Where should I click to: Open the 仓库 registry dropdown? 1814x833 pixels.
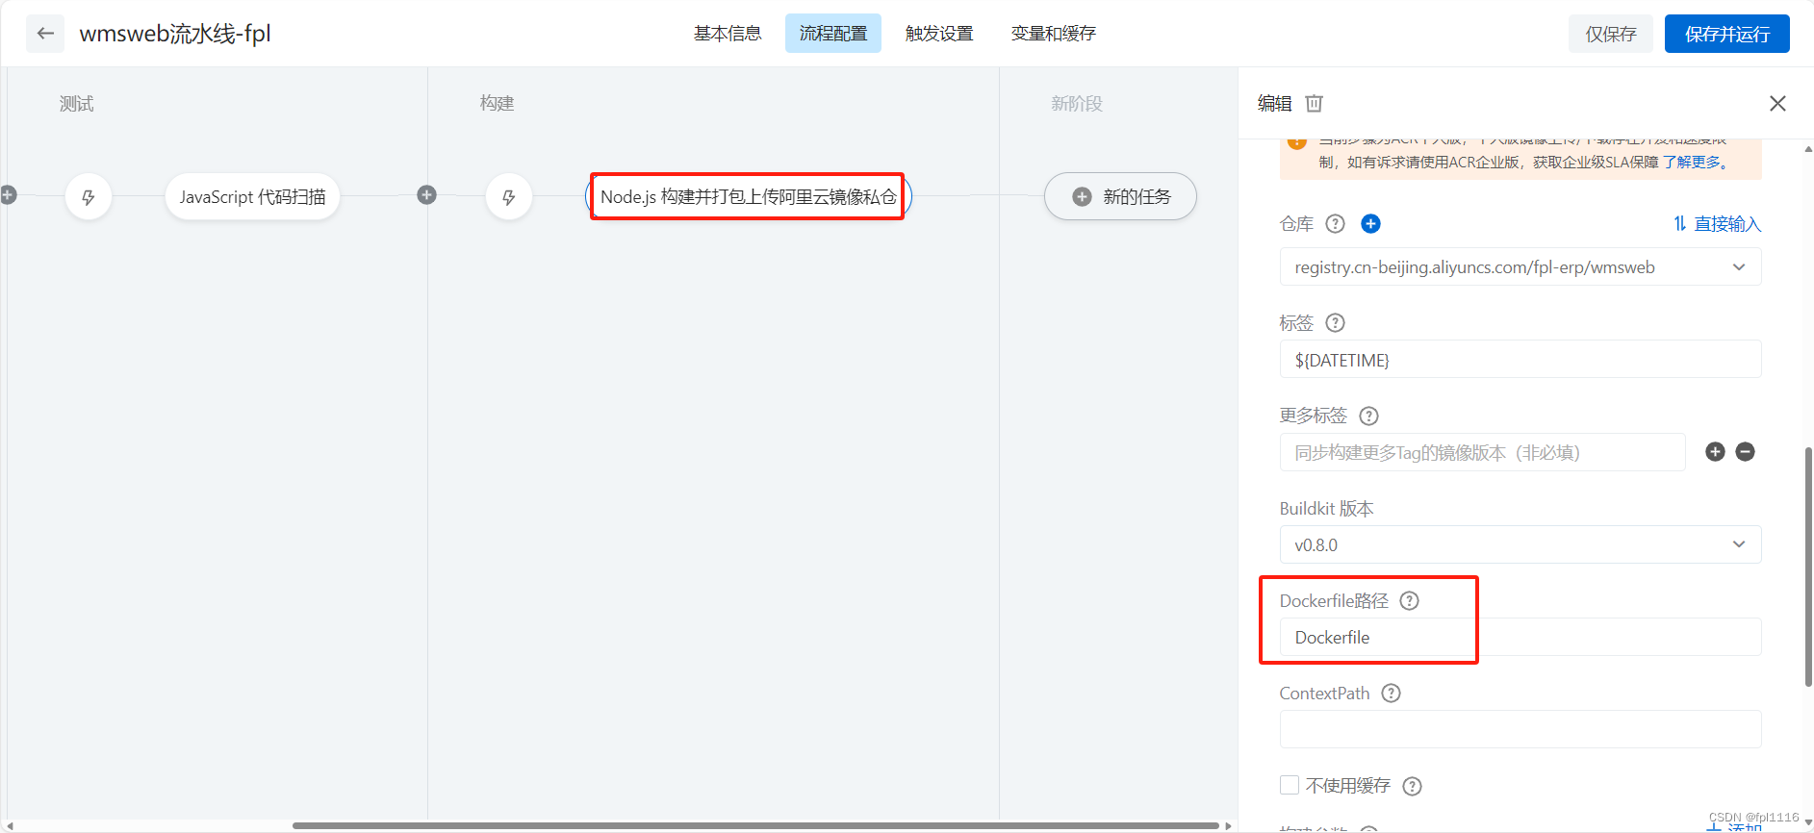point(1520,267)
